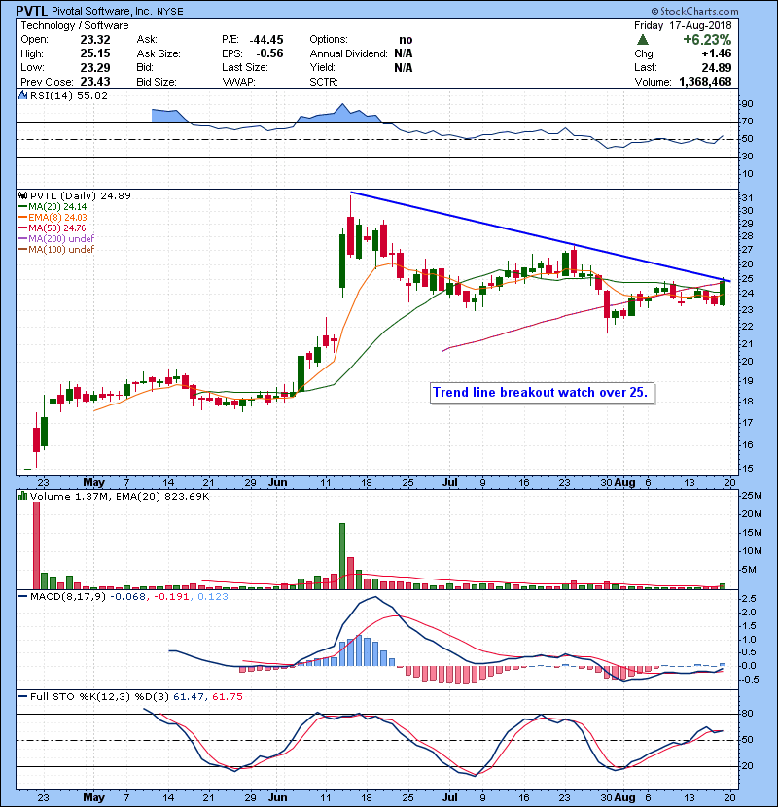778x807 pixels.
Task: Click the RSI(14) 55.02 label
Action: point(69,95)
